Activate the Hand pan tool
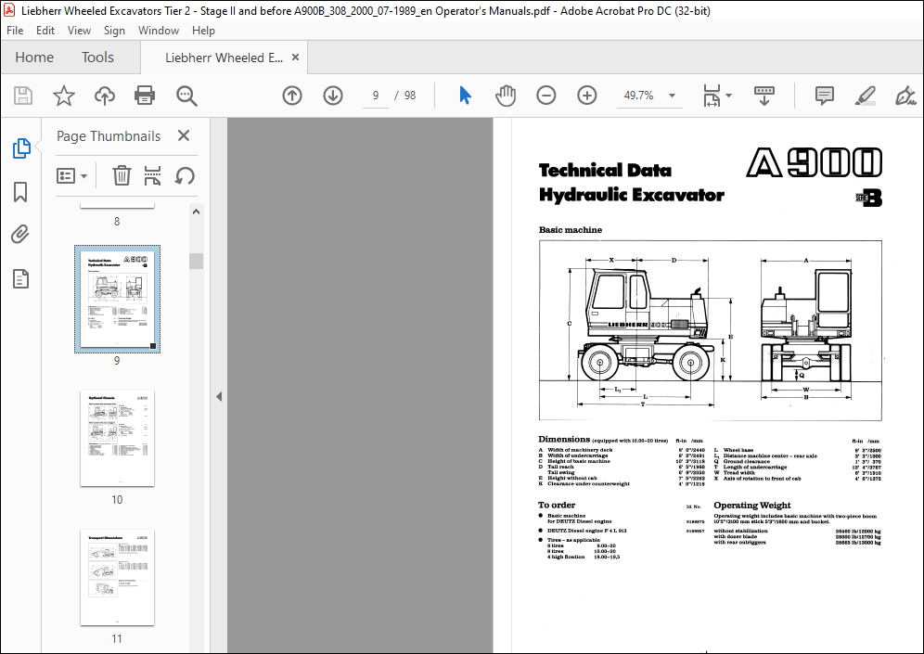The width and height of the screenshot is (924, 654). 506,96
